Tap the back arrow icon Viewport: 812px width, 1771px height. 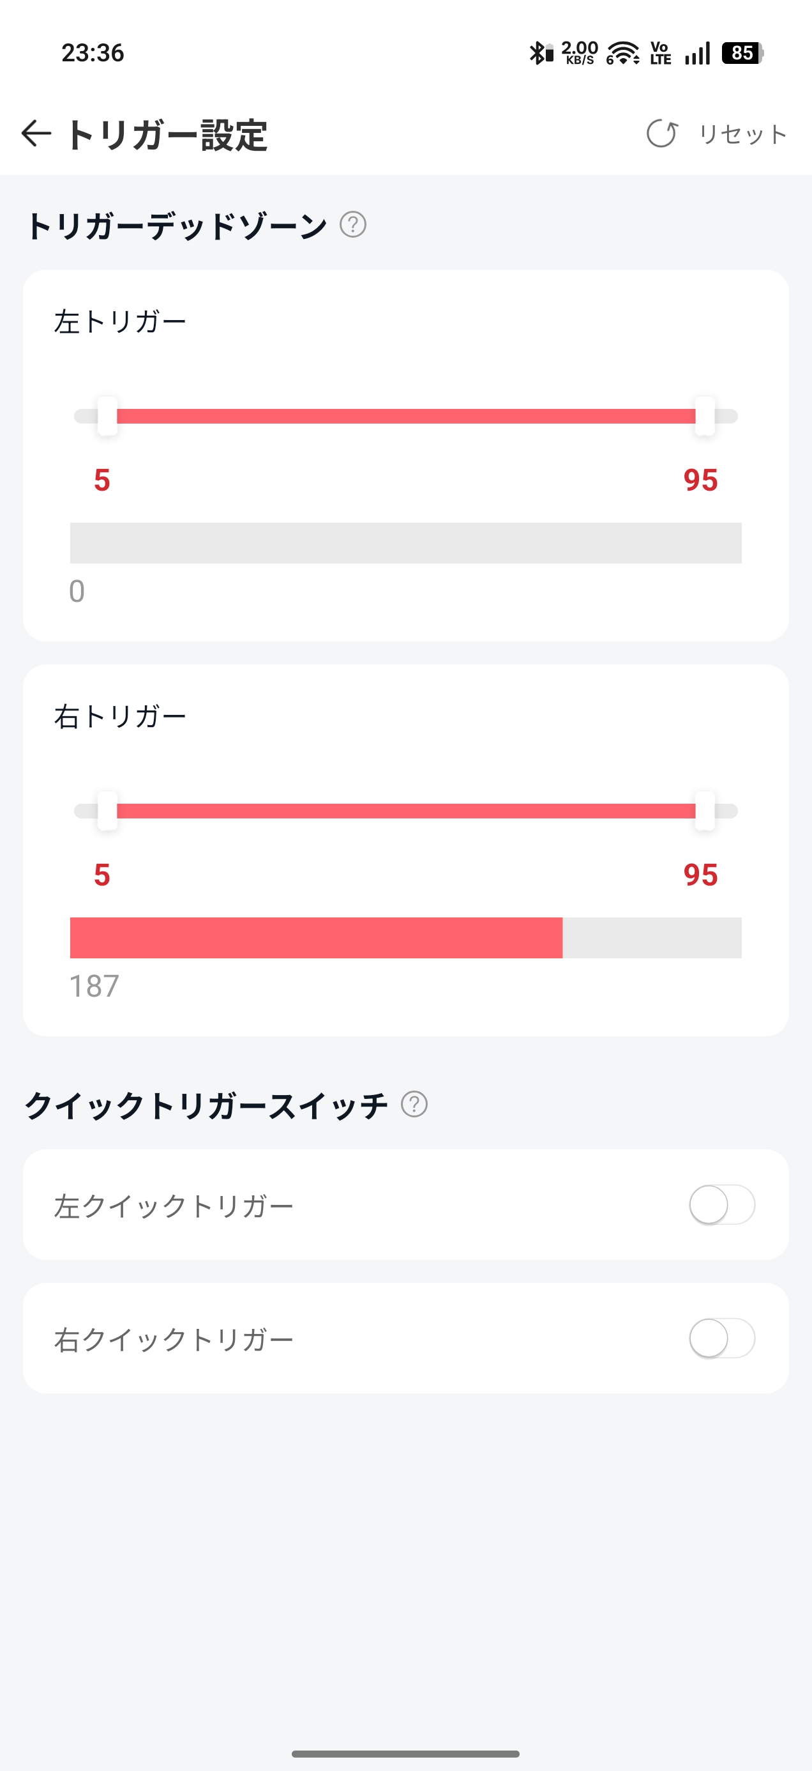(36, 134)
